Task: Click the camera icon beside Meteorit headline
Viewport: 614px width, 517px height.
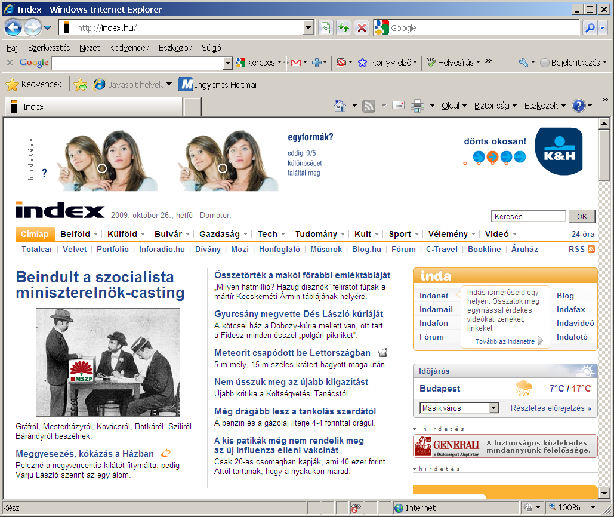Action: [x=382, y=352]
